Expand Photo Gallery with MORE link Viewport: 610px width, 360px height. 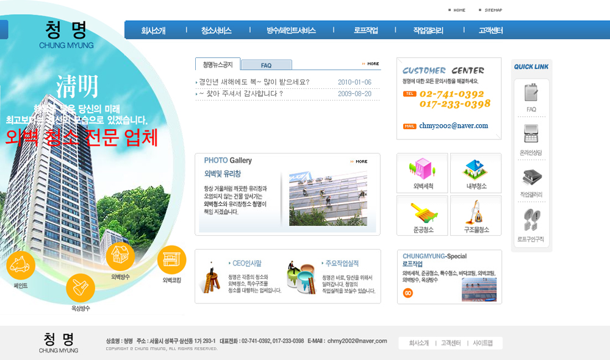coord(359,161)
